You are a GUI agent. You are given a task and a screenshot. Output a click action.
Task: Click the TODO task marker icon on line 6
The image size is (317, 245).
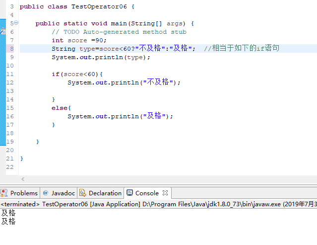point(3,32)
